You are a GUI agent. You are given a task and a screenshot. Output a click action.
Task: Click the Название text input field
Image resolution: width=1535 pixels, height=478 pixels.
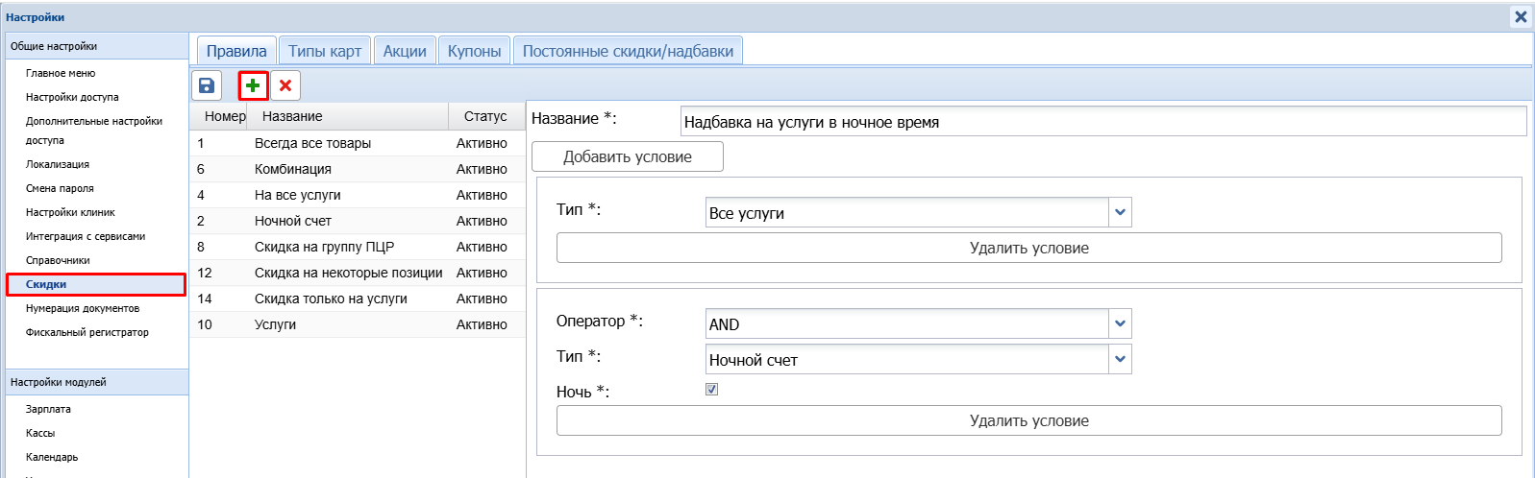1102,122
